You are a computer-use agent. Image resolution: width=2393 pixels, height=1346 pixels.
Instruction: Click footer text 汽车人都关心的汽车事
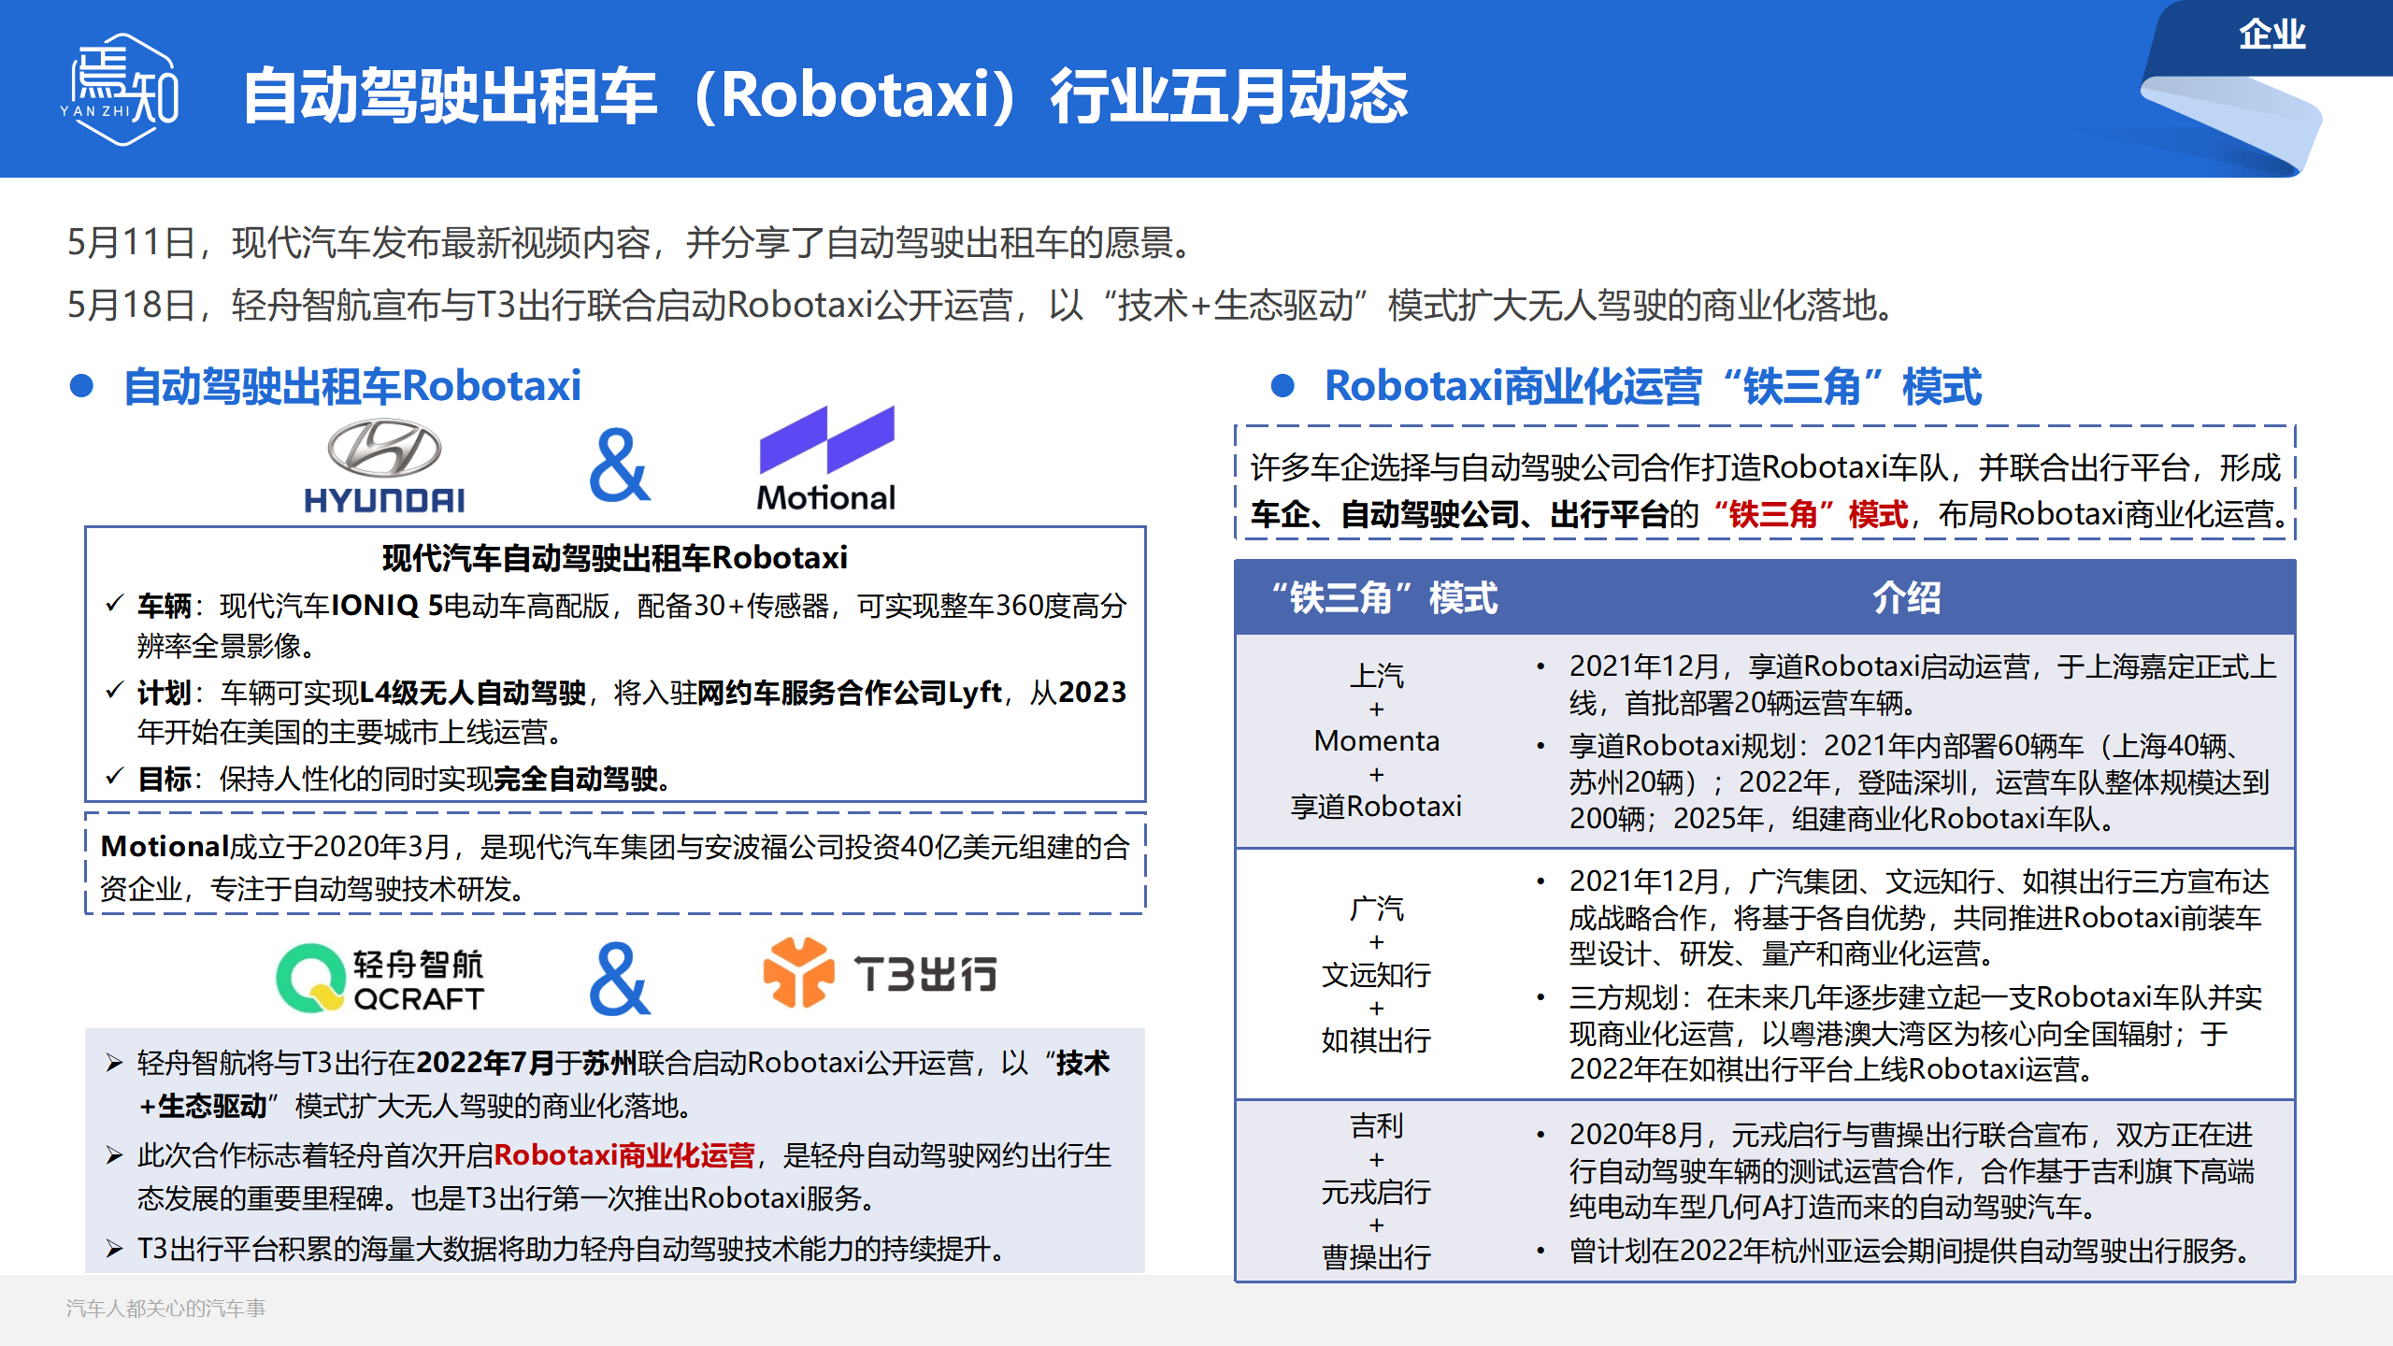(x=165, y=1309)
